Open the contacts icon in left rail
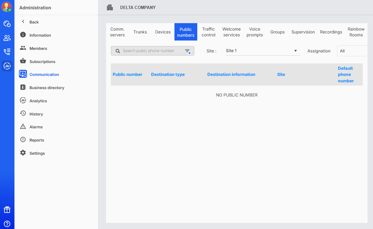This screenshot has width=373, height=229. tap(7, 38)
